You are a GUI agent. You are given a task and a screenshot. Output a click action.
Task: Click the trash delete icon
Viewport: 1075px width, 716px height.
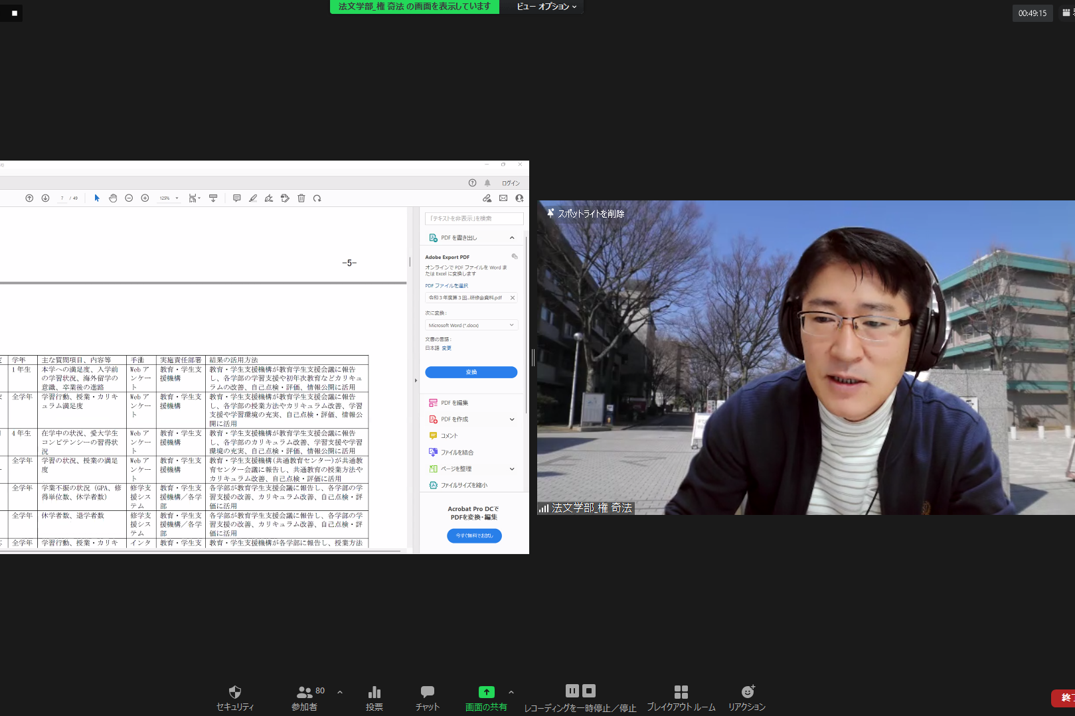301,198
